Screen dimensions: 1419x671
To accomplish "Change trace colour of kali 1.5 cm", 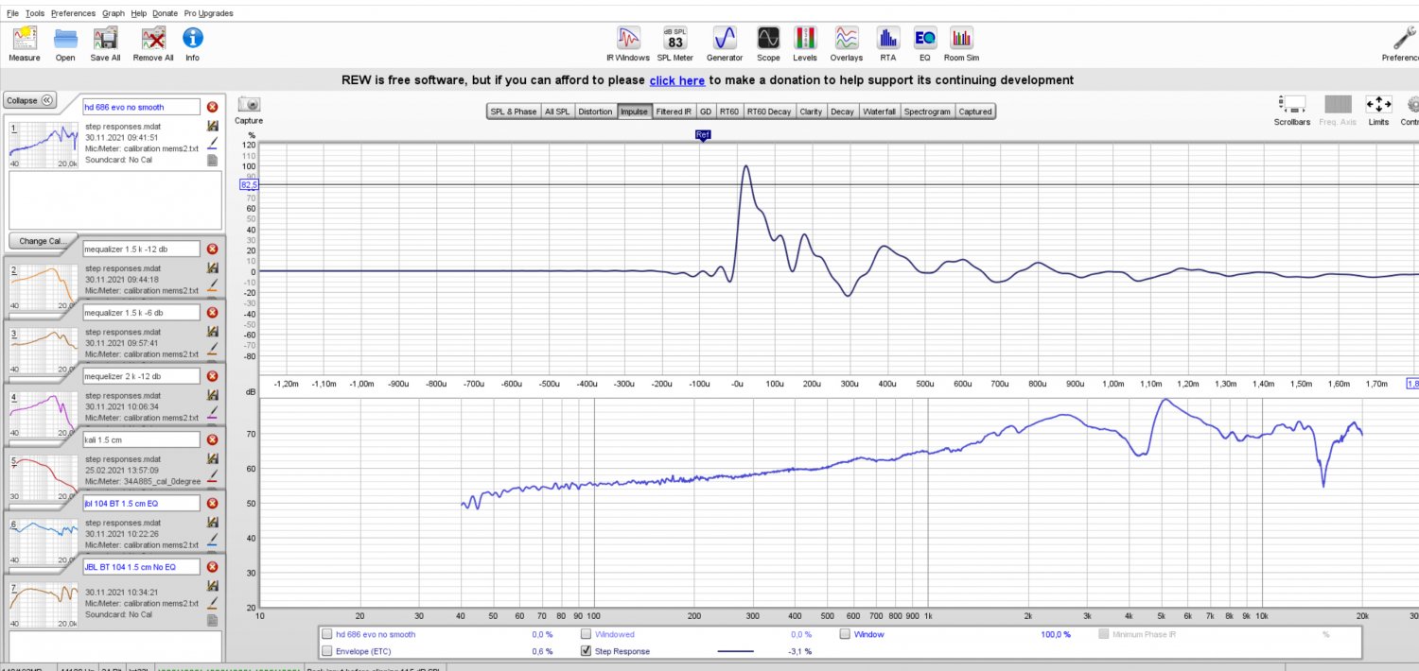I will pos(213,474).
